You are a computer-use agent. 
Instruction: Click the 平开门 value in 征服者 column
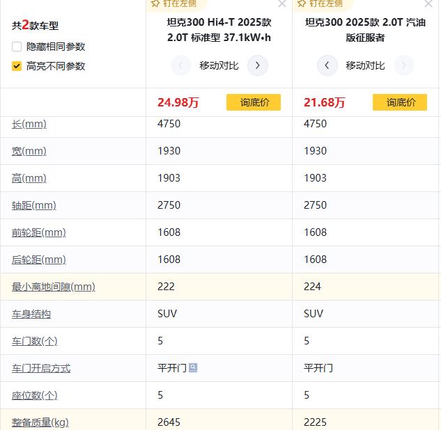click(318, 368)
